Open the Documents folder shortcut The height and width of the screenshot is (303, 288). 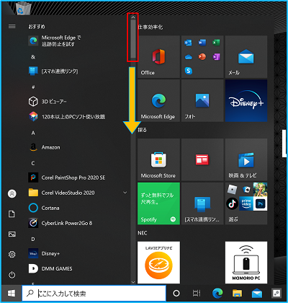tap(12, 214)
